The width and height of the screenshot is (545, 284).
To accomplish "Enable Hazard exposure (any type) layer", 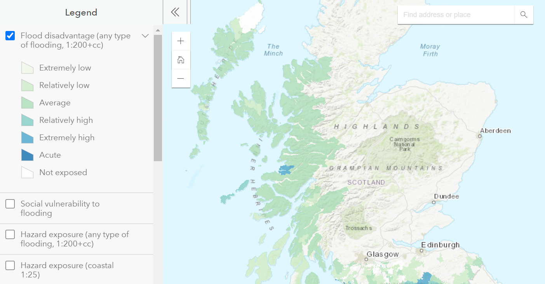I will pyautogui.click(x=10, y=234).
